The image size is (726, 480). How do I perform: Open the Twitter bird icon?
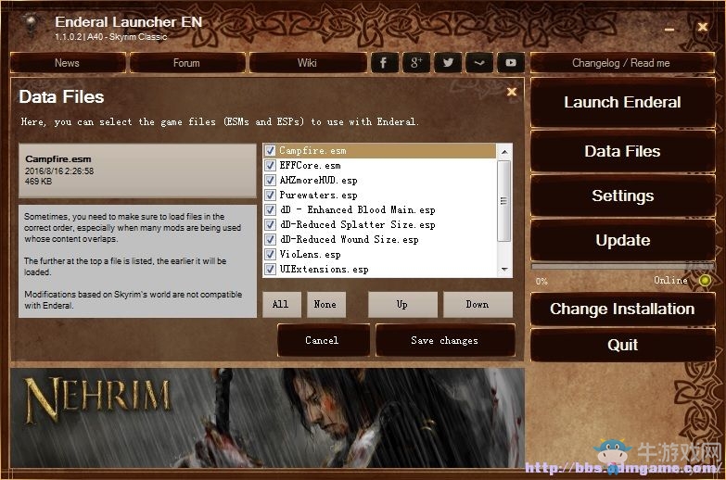click(447, 62)
